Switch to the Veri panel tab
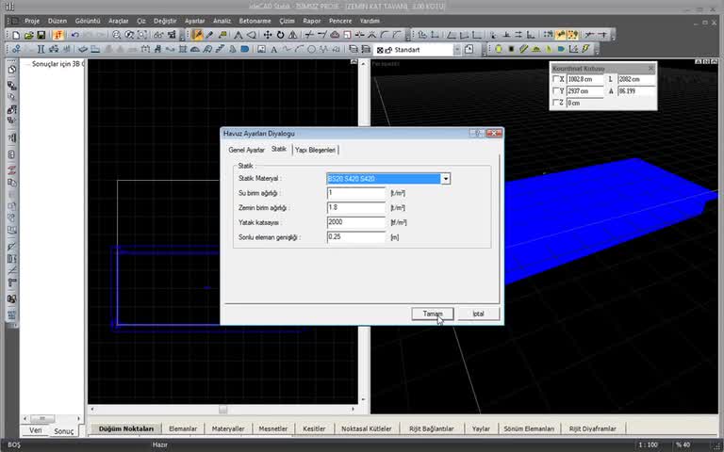The width and height of the screenshot is (724, 452). [x=36, y=429]
